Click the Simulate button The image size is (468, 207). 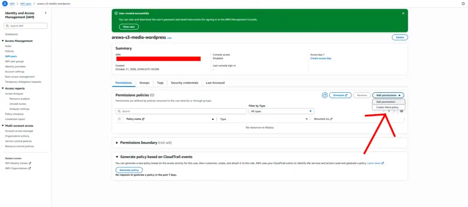click(340, 96)
